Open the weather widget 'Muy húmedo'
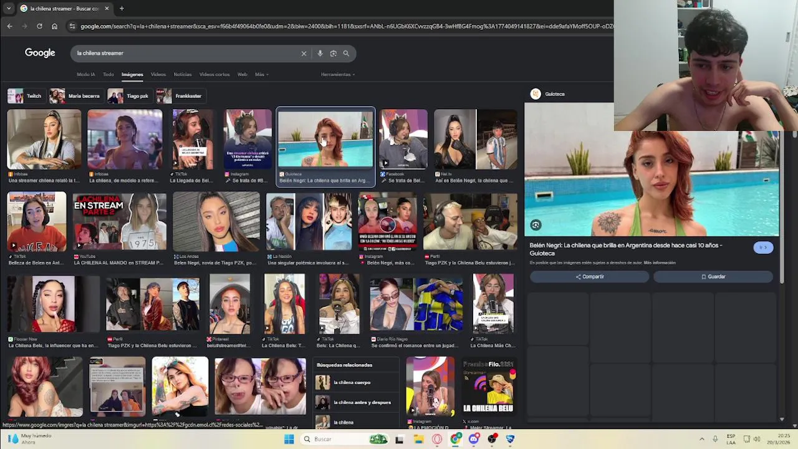 point(28,439)
